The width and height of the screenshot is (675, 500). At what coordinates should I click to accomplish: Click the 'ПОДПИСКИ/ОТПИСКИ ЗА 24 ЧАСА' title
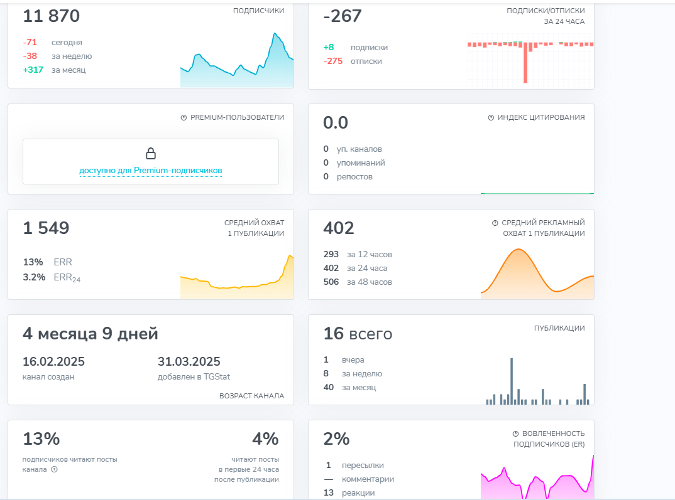(x=546, y=16)
